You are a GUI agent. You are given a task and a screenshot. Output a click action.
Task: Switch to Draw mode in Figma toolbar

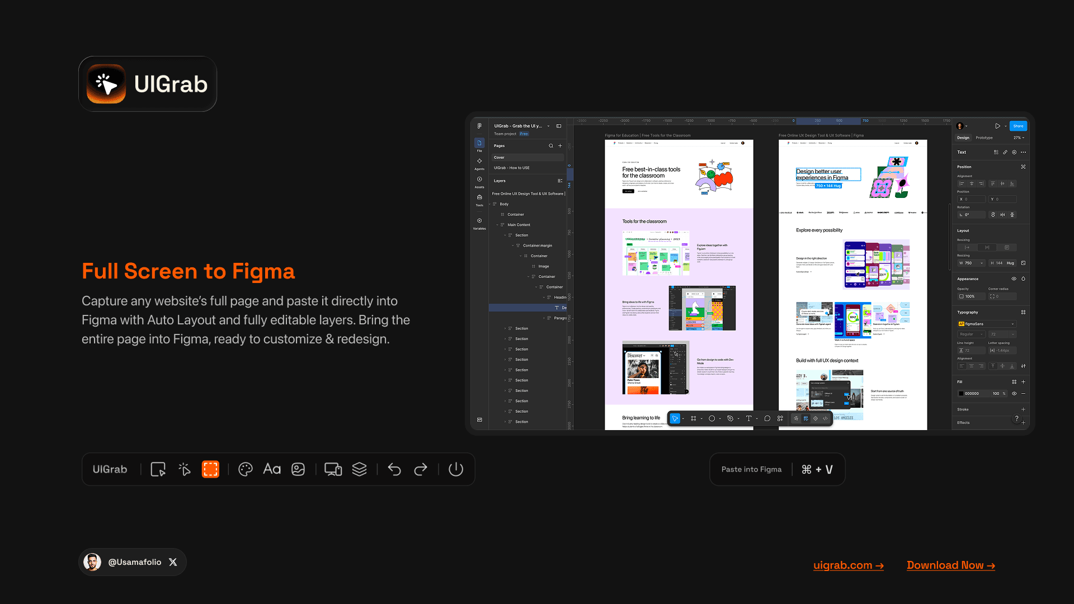796,418
